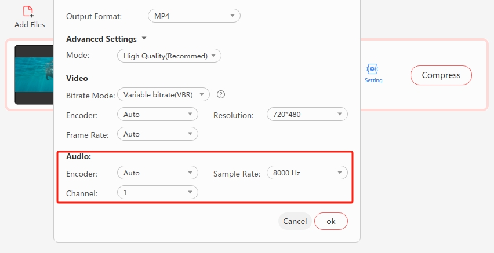Click the Bitrate Mode help question mark
This screenshot has width=494, height=253.
click(x=221, y=94)
